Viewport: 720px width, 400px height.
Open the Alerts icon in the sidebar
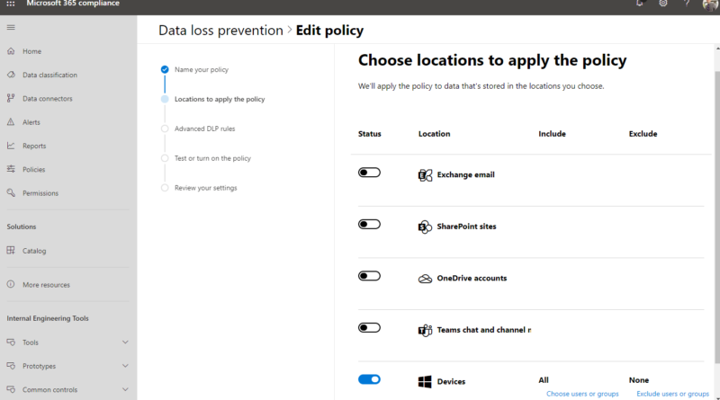(11, 122)
